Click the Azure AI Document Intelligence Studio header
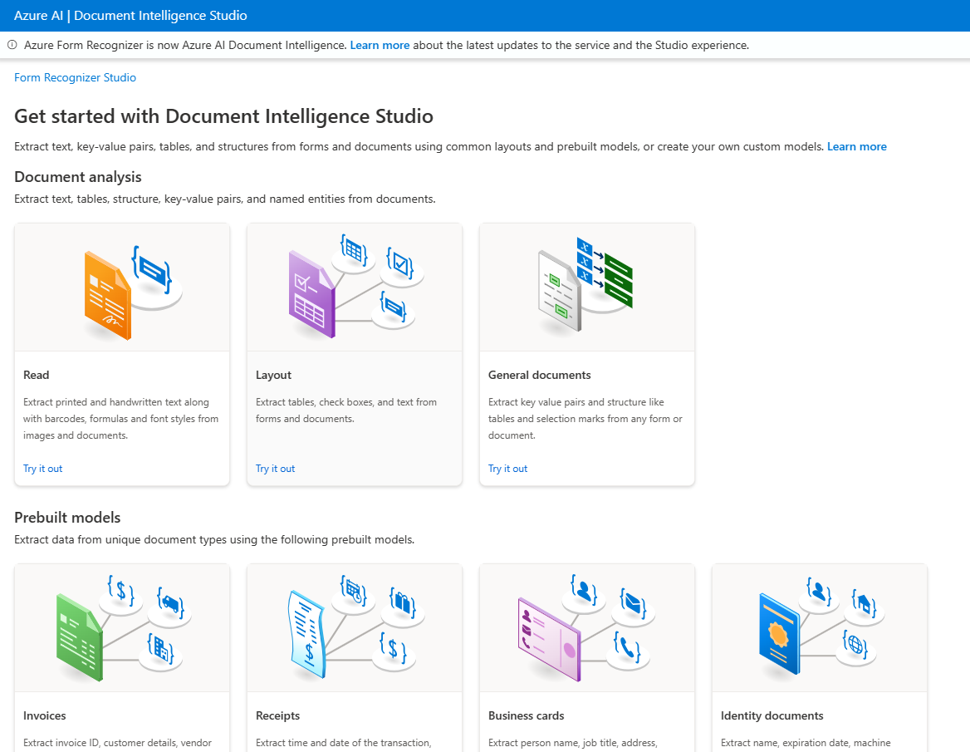The height and width of the screenshot is (752, 970). [x=130, y=15]
